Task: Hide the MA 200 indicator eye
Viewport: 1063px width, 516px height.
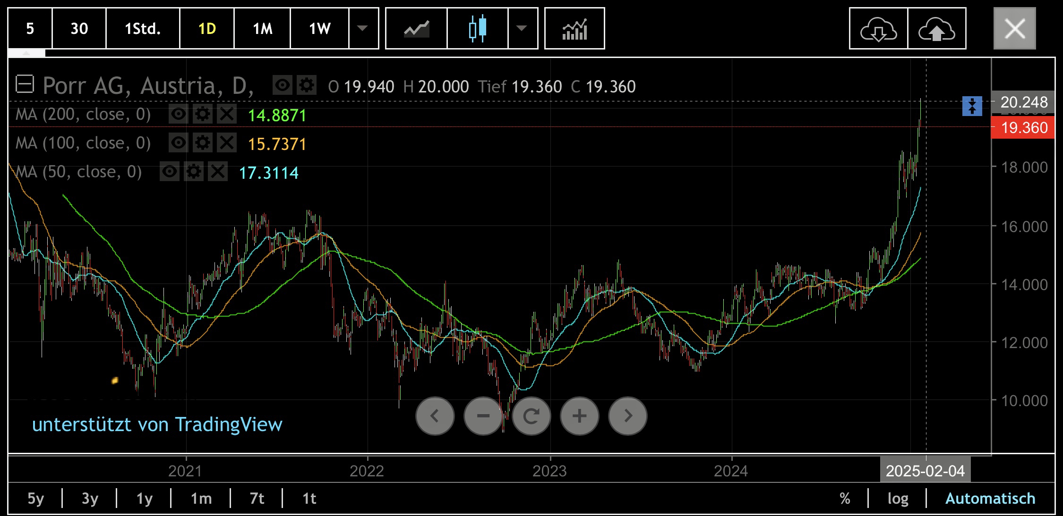Action: coord(178,115)
